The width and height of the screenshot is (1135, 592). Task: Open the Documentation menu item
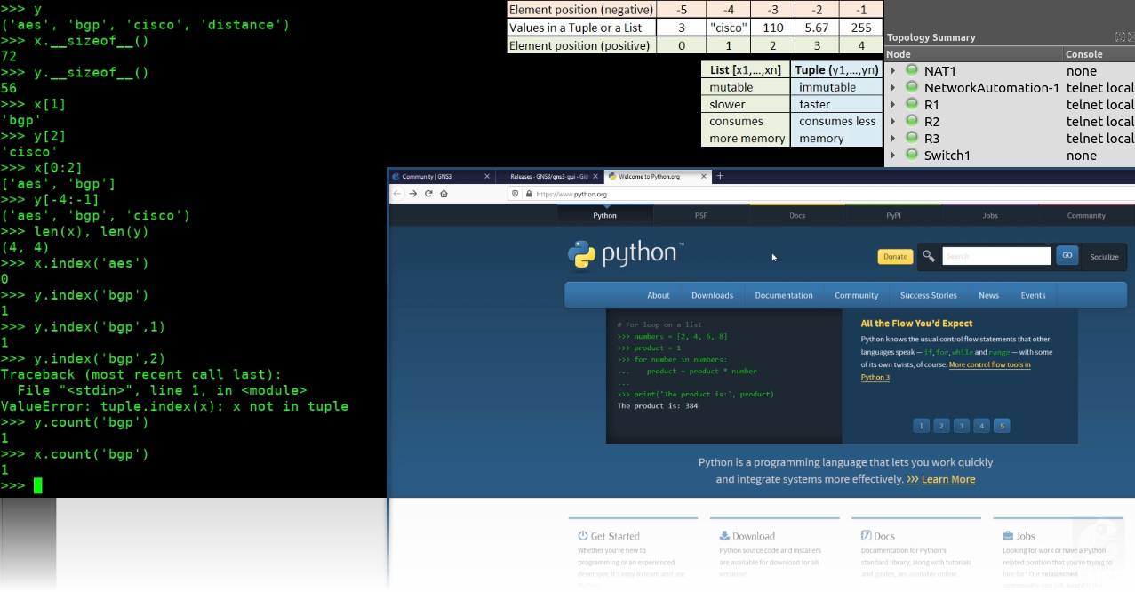pos(784,295)
